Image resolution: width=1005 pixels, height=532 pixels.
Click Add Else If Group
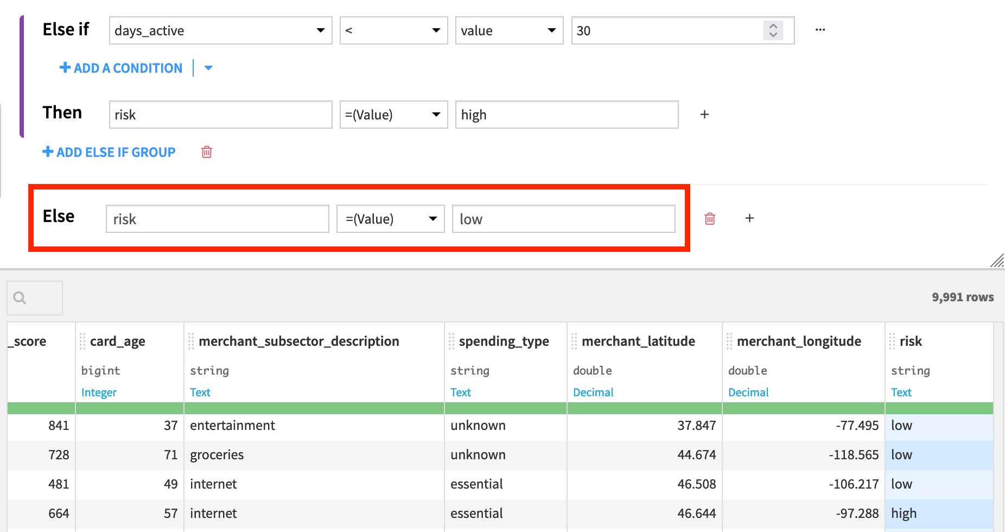pyautogui.click(x=109, y=152)
